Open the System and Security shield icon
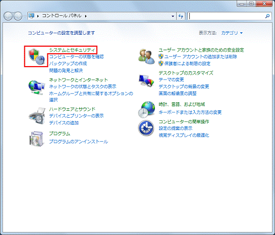275x235 pixels. click(x=36, y=57)
